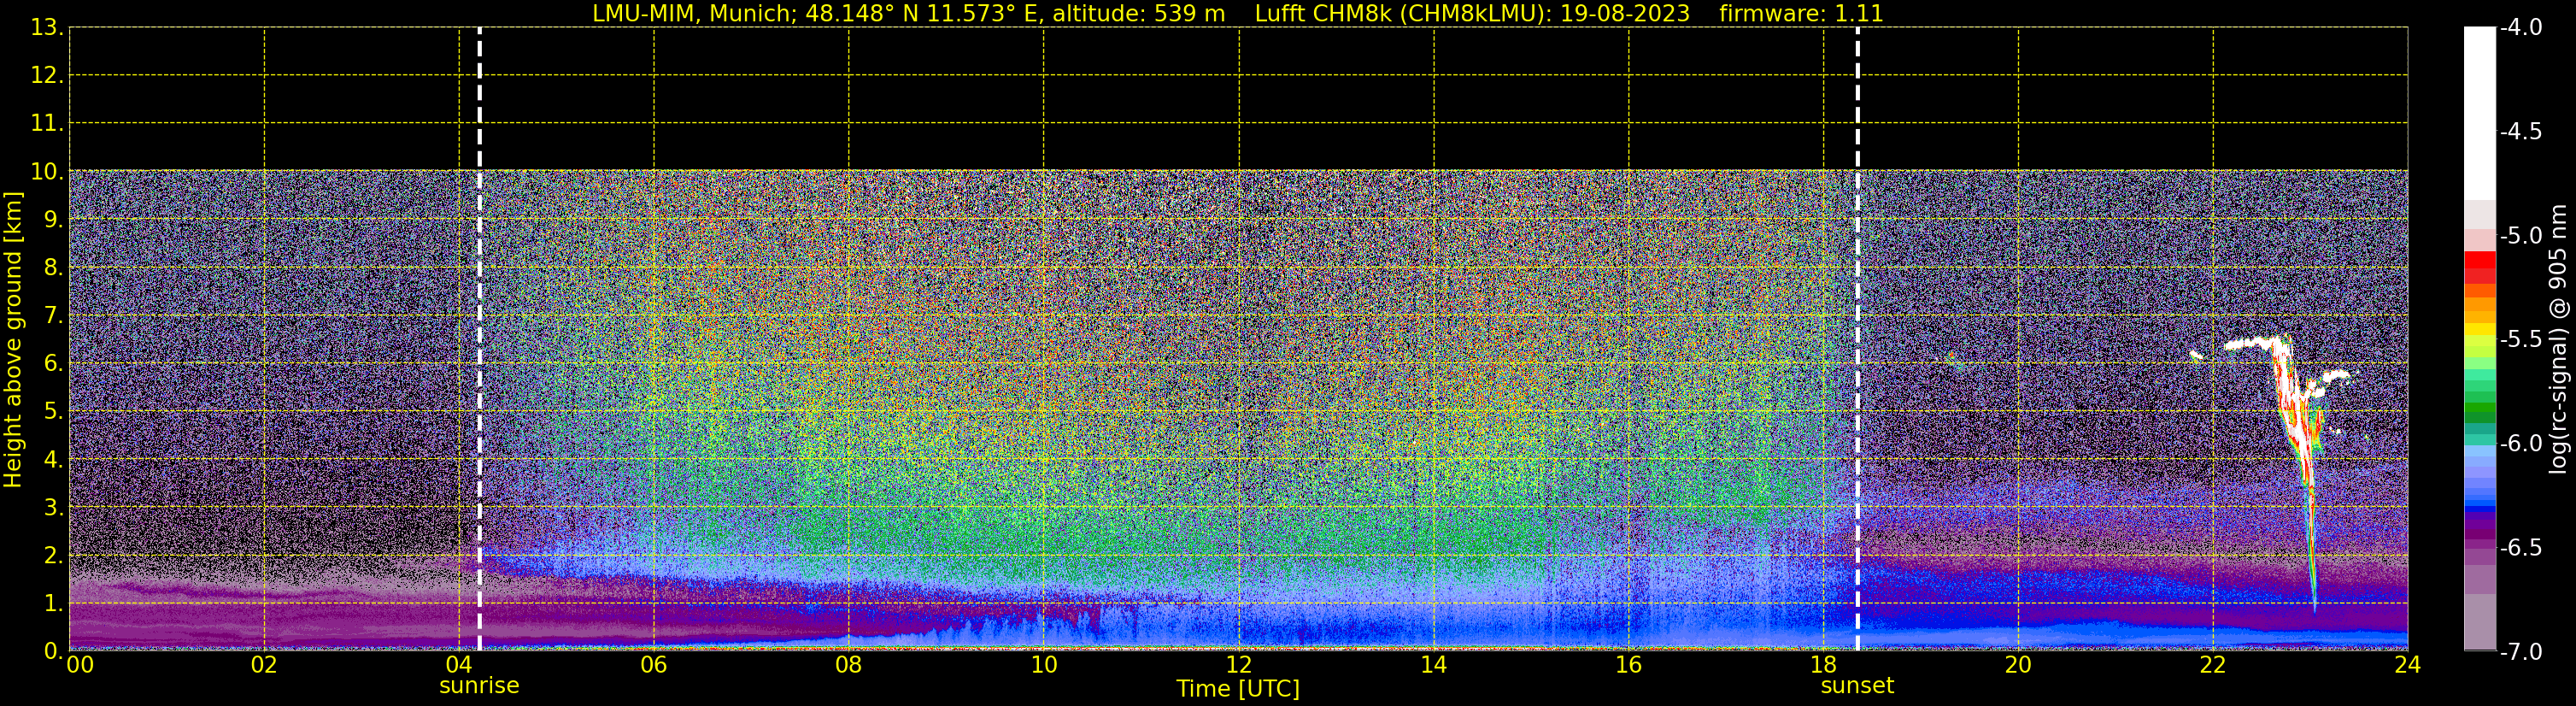This screenshot has width=2576, height=706.
Task: Click time-axis tick label '20'
Action: click(x=2018, y=665)
